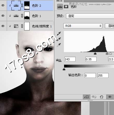The image size is (114, 115).
Task: Select the 色相/饱和度 1 white mask thumbnail
Action: pos(27,26)
